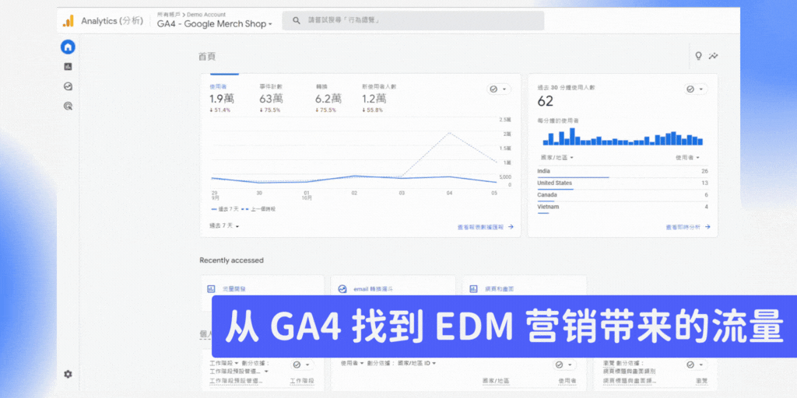Click the dotted-line peak at 04 on chart
The height and width of the screenshot is (398, 797).
[449, 133]
